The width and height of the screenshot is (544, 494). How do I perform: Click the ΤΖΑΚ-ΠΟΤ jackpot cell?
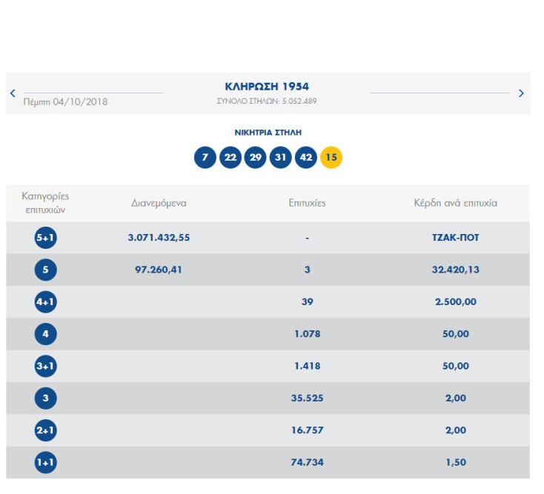tap(455, 238)
